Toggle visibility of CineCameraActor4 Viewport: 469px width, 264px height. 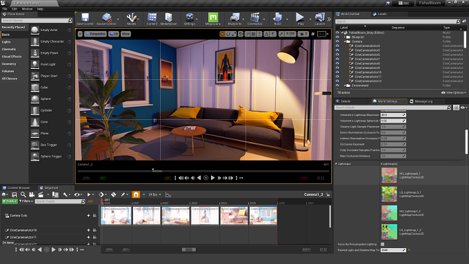tap(337, 46)
